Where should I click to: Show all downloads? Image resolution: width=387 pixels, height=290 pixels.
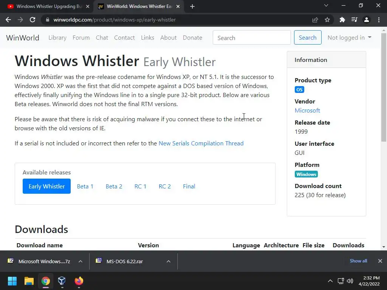click(x=358, y=261)
